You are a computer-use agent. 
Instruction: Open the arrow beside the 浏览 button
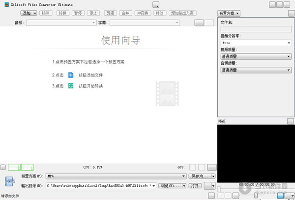(184, 186)
